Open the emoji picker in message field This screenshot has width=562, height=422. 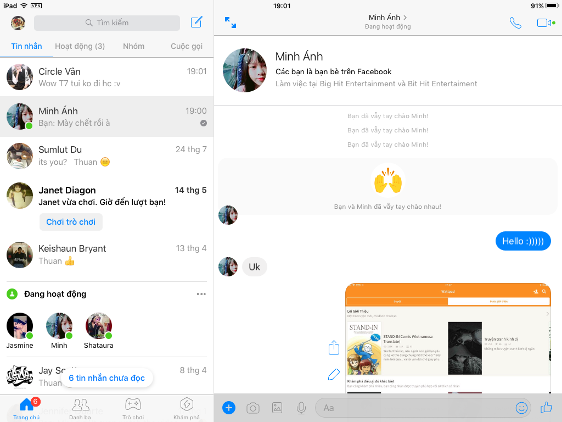pos(521,408)
